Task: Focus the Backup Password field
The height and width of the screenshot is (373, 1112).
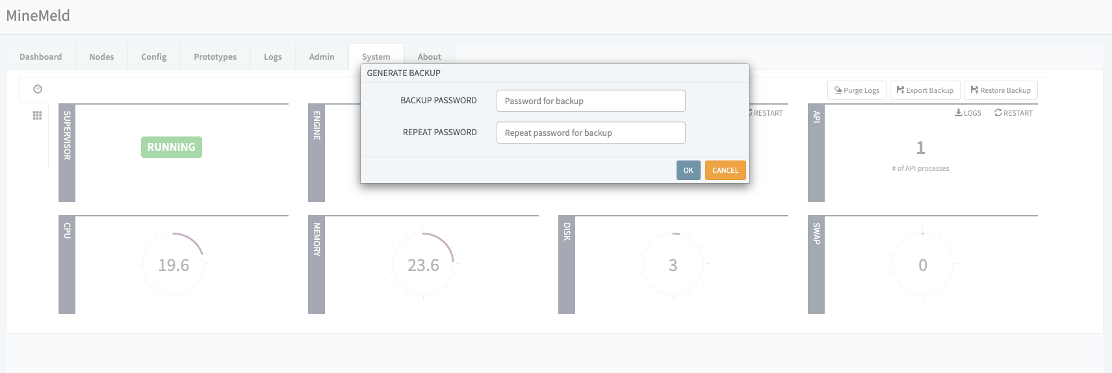Action: click(x=590, y=101)
